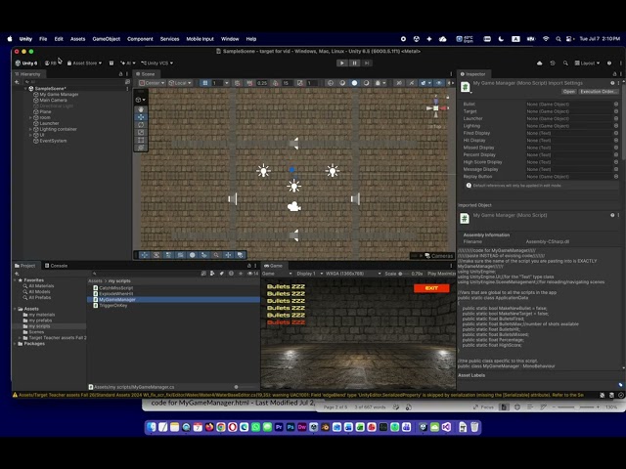Open object picker for Target field
The image size is (626, 469).
[616, 111]
